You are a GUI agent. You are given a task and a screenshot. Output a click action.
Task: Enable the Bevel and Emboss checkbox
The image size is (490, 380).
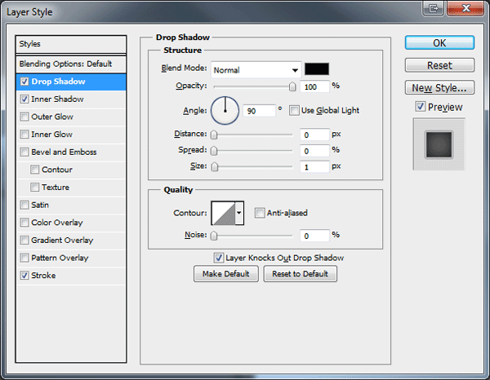coord(24,152)
